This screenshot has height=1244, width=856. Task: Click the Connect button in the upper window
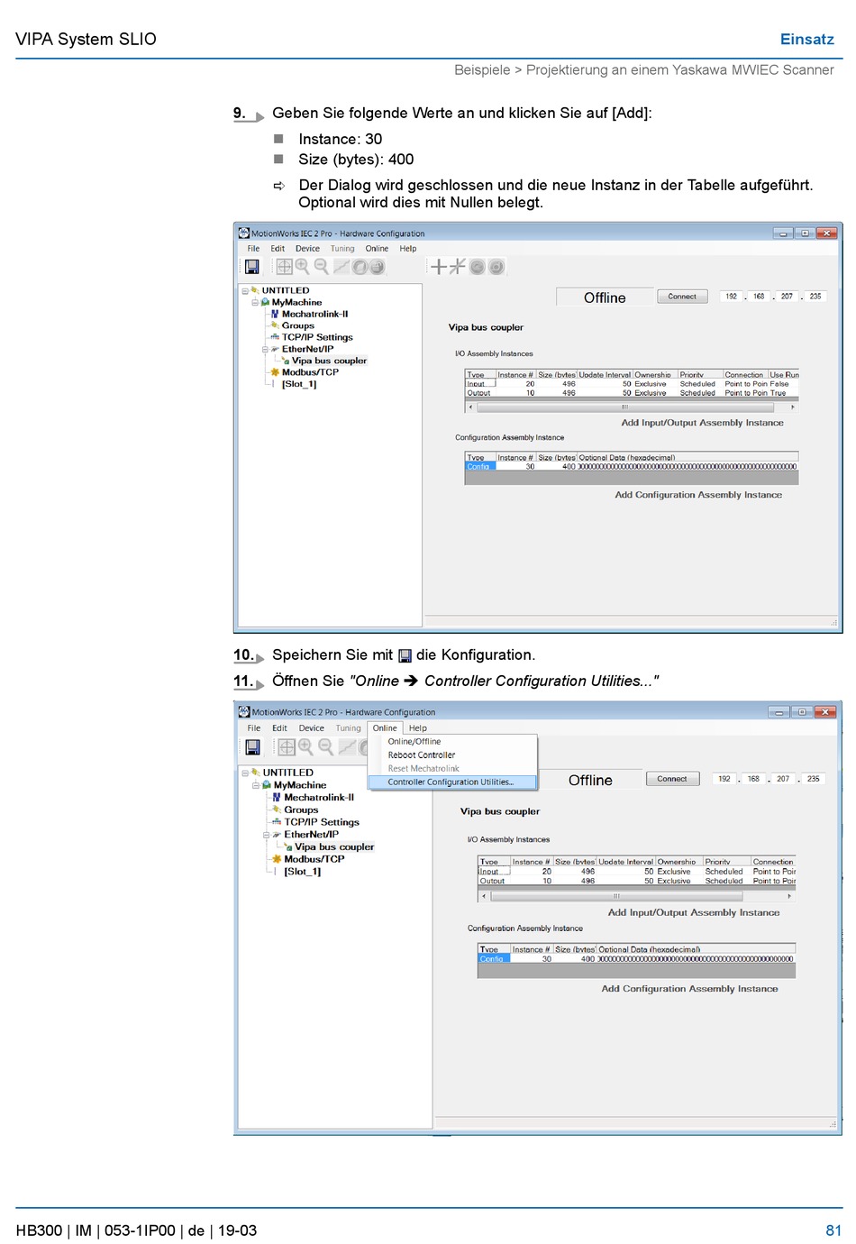pos(682,297)
